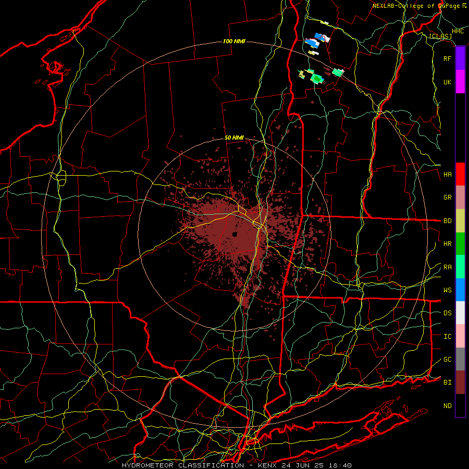
Task: Click the [CLAS] legend heading
Action: [x=440, y=36]
